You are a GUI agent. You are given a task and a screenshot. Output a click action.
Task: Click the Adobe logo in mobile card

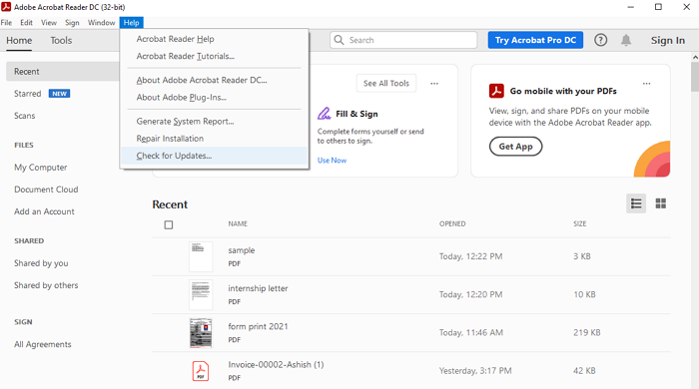tap(496, 91)
